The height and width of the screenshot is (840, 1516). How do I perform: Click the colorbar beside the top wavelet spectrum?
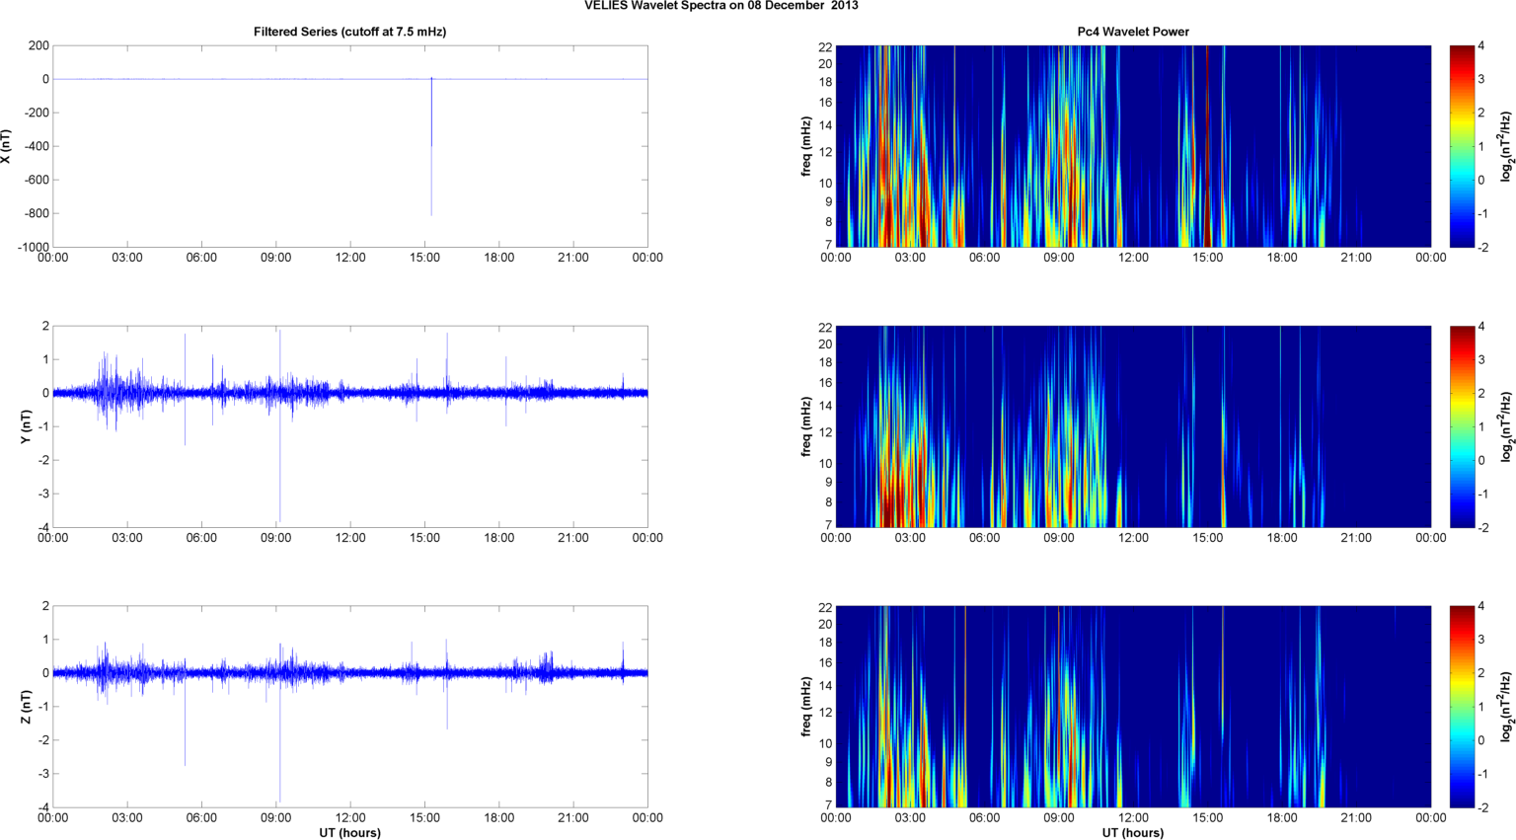[1462, 146]
